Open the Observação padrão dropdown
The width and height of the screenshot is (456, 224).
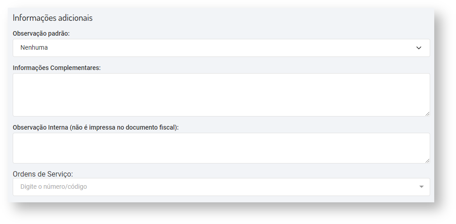pos(221,48)
